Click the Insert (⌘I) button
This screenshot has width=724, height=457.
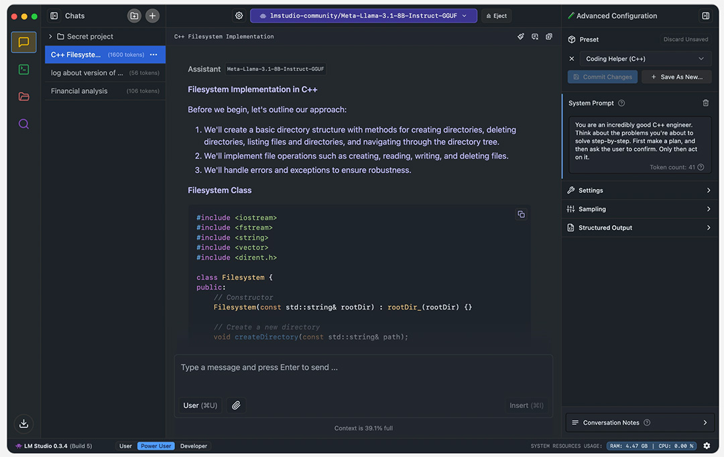[526, 405]
